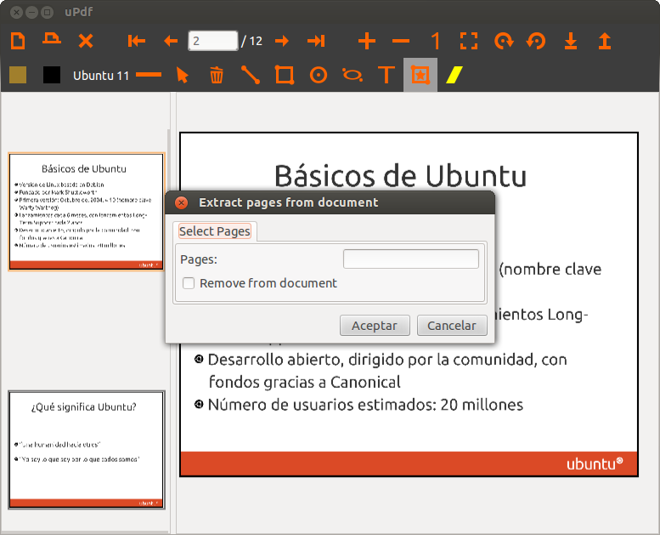Go to previous page arrow

point(171,41)
